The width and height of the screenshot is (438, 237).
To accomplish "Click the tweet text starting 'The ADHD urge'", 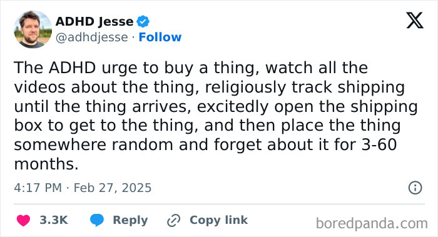I will pos(216,116).
